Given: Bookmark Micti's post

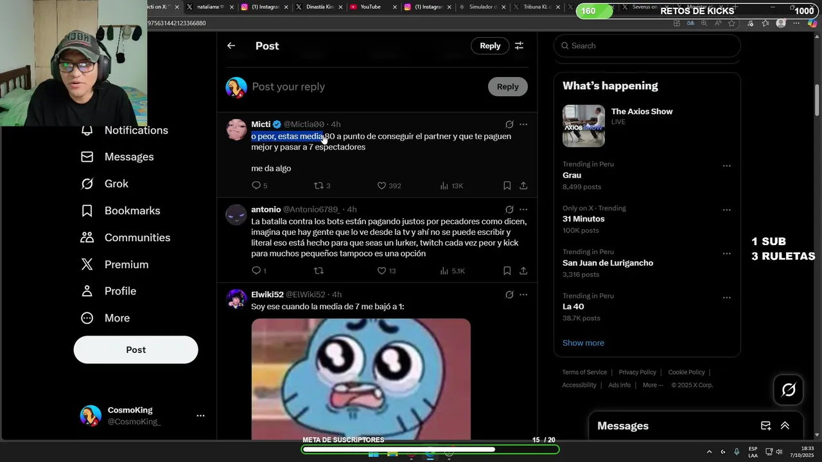Looking at the screenshot, I should (x=507, y=185).
